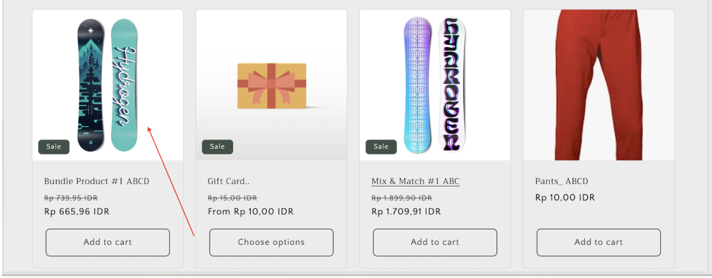Click the crossed-out Rp 1.899,90 IDR price
Viewport: 712px width, 278px height.
pyautogui.click(x=402, y=198)
